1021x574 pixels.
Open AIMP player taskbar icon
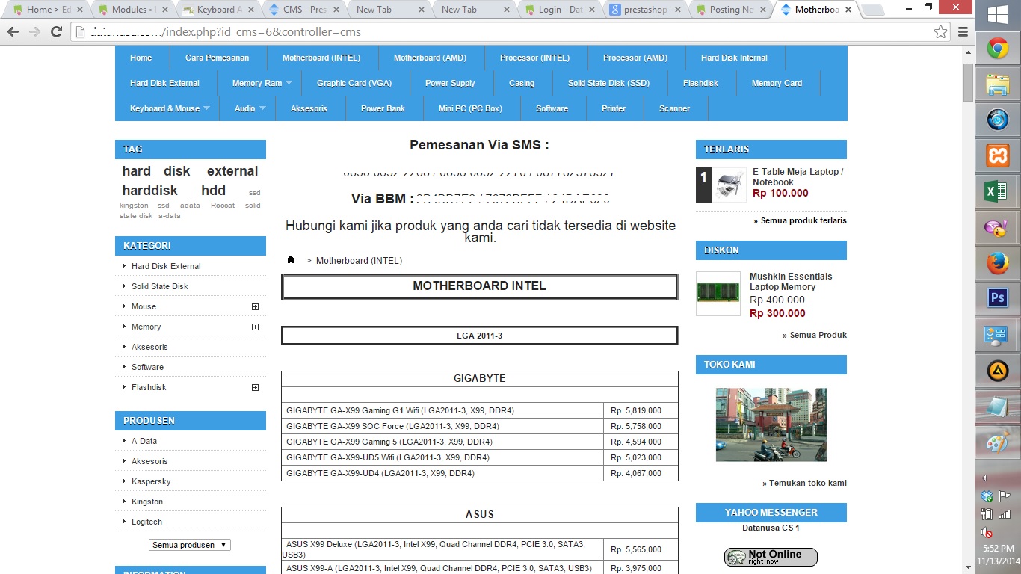point(997,371)
